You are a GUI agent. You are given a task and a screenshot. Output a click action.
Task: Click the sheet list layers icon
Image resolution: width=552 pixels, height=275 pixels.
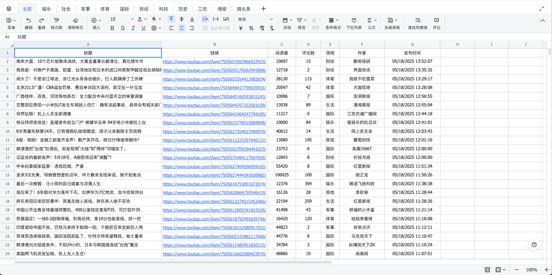click(9, 9)
